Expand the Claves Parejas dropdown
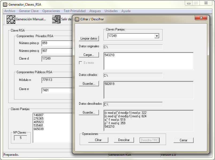 tap(157, 36)
